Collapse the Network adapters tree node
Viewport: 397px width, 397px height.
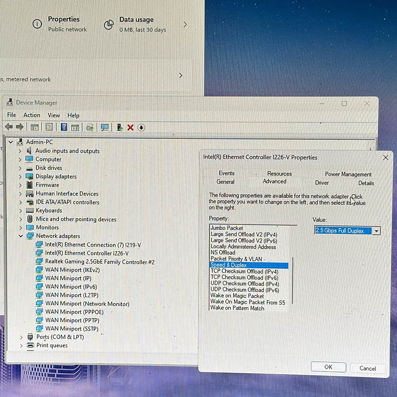click(x=20, y=236)
